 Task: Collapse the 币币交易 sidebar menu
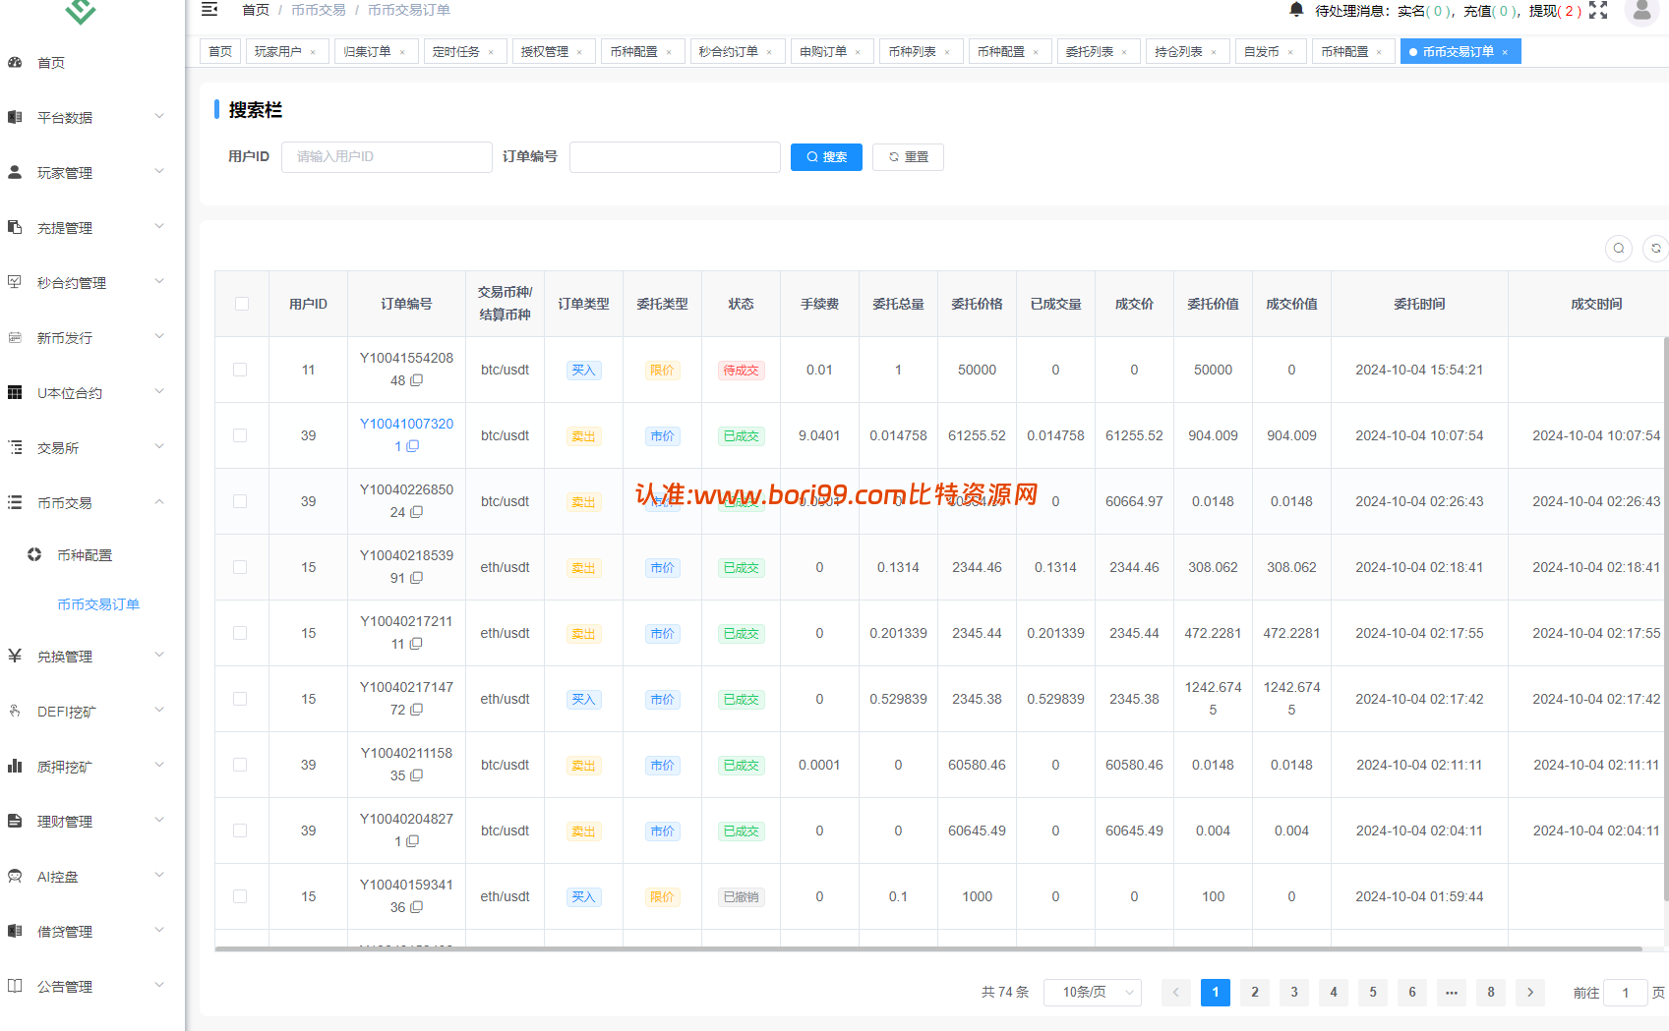coord(92,502)
